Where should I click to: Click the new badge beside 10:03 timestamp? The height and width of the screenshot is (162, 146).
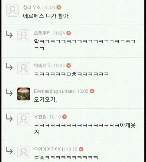tap(59, 8)
